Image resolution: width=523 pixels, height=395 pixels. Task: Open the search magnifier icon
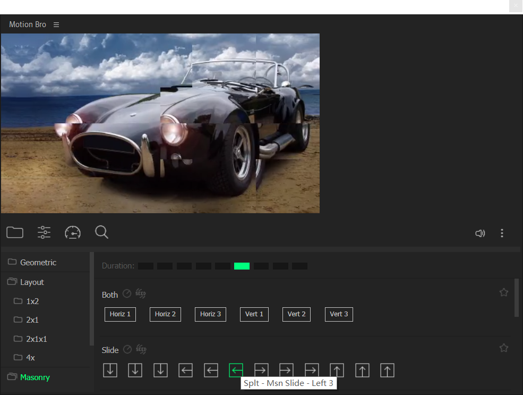tap(101, 232)
